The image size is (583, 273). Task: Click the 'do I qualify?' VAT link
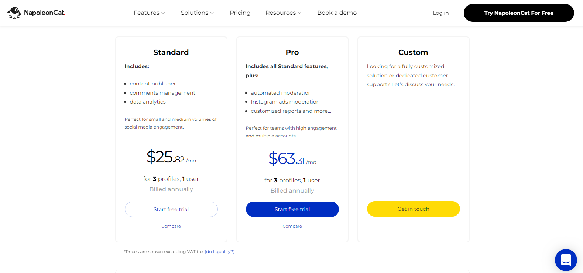pyautogui.click(x=220, y=251)
